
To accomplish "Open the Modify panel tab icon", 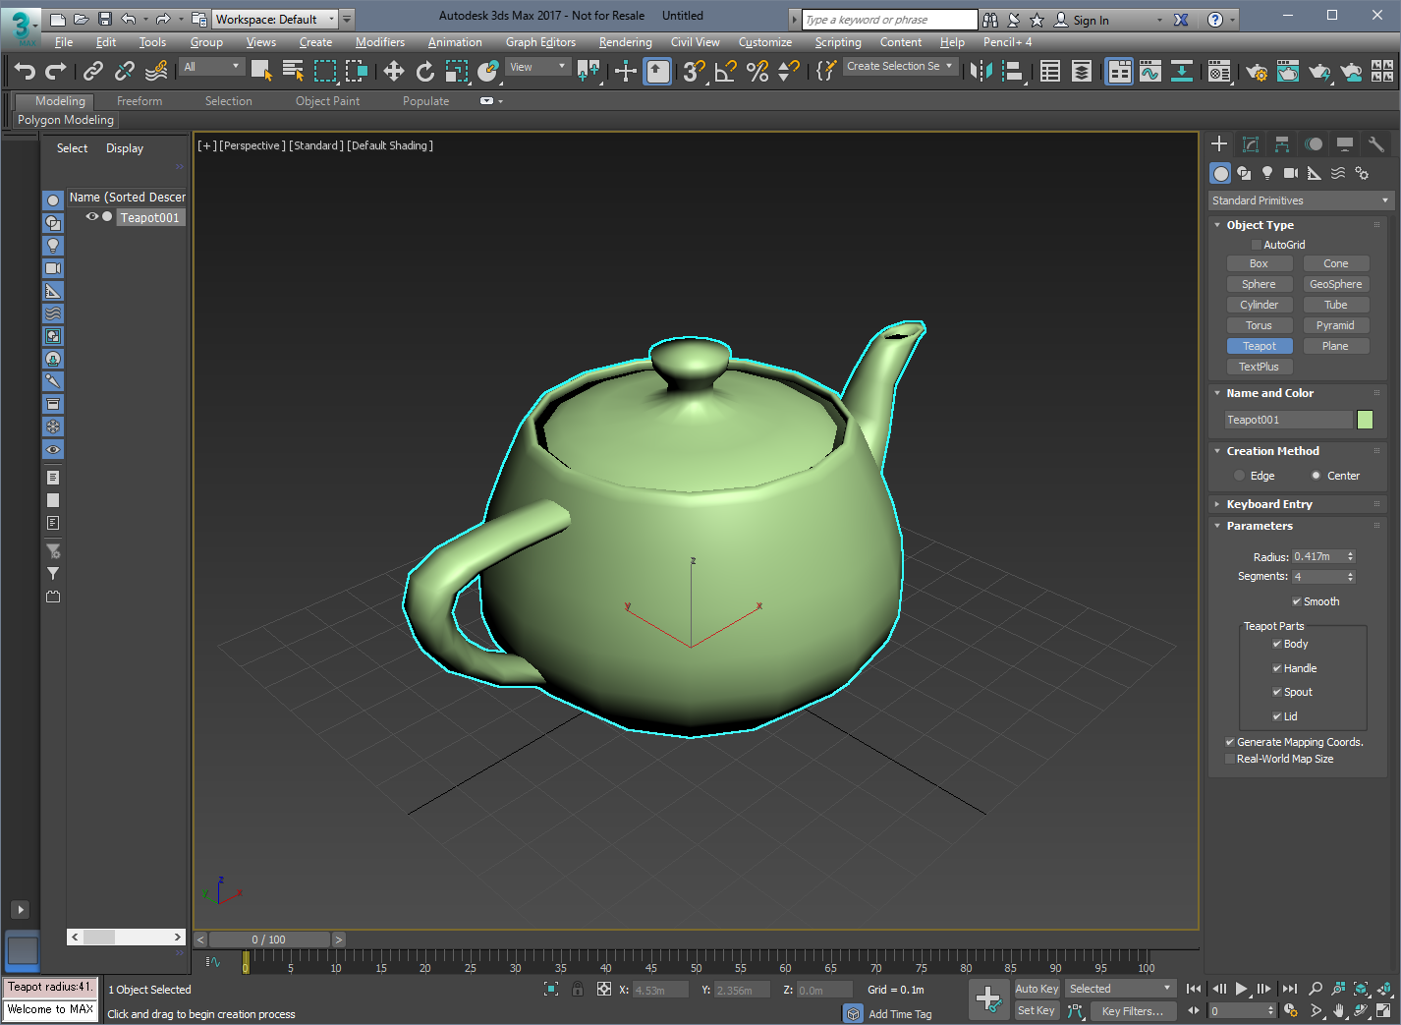I will (1251, 144).
